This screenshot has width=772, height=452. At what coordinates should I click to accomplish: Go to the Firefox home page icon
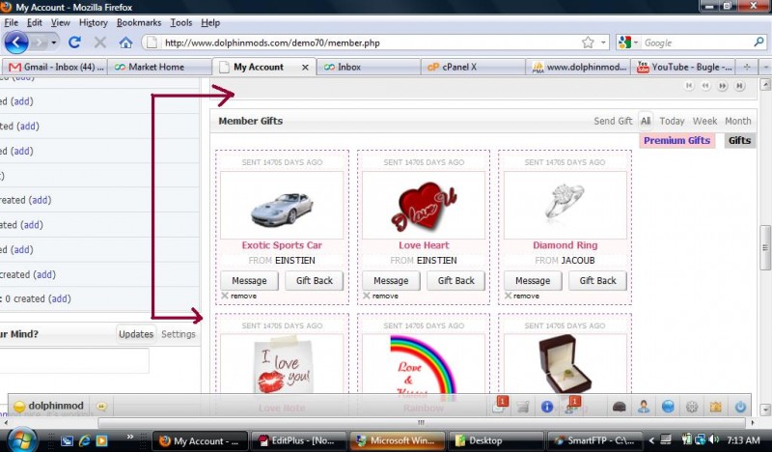125,42
